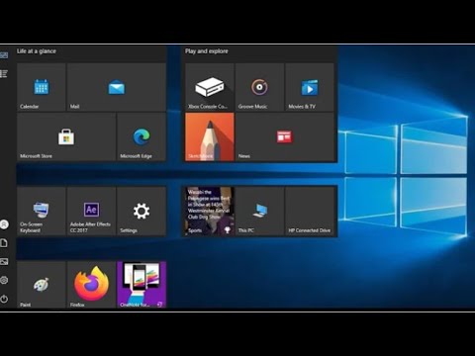Open the News tile

point(285,136)
